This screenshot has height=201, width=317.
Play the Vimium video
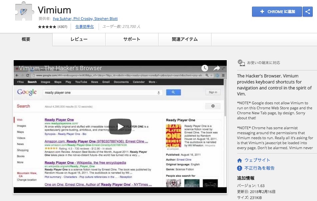pyautogui.click(x=120, y=127)
